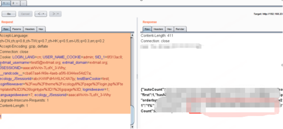Switch response view to Hex

pos(170,29)
